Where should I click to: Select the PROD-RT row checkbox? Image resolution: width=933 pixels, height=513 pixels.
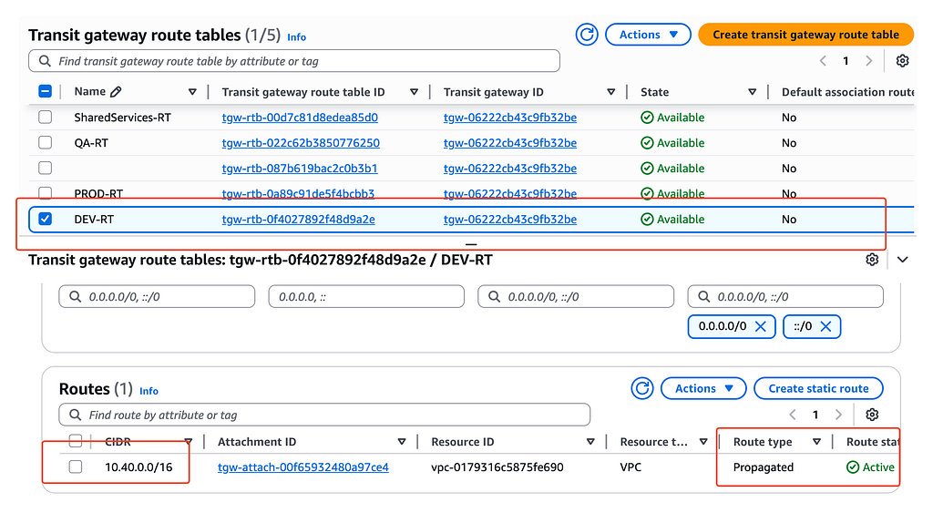(x=46, y=193)
